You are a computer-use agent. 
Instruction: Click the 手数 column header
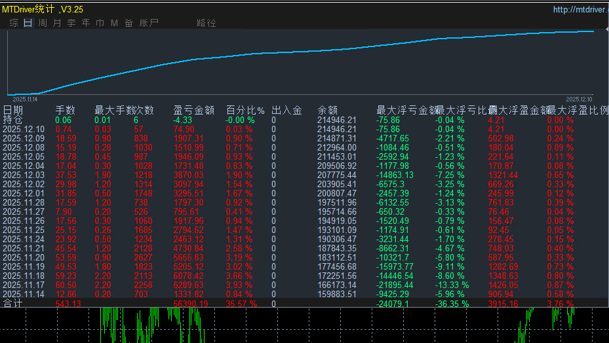pos(66,110)
